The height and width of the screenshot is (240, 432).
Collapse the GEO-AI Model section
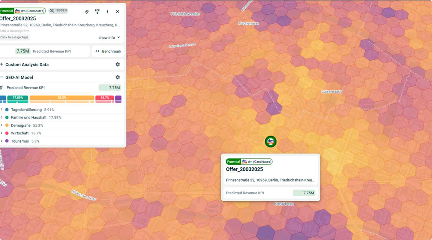coord(2,77)
